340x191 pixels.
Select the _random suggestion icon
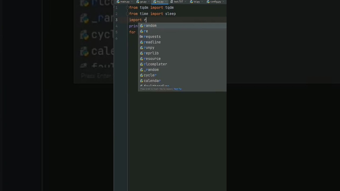tap(141, 70)
